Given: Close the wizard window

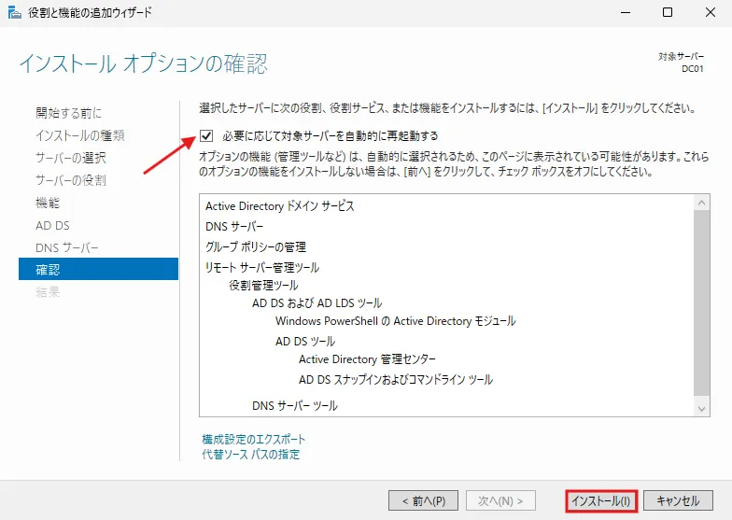Looking at the screenshot, I should coord(710,13).
